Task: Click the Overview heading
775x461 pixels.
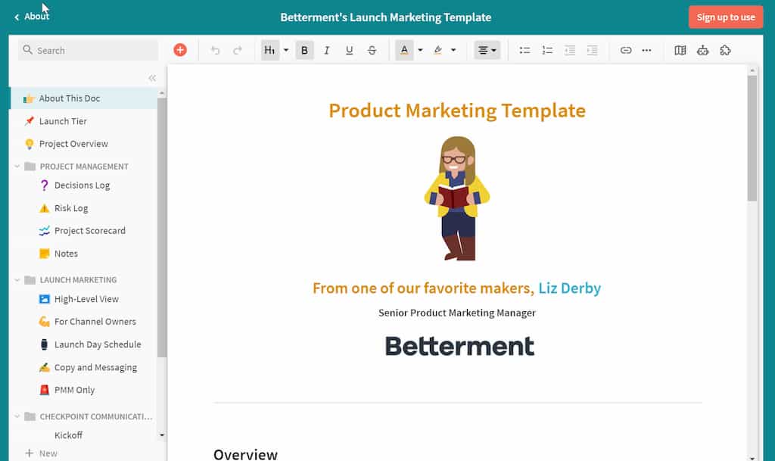Action: pyautogui.click(x=246, y=454)
